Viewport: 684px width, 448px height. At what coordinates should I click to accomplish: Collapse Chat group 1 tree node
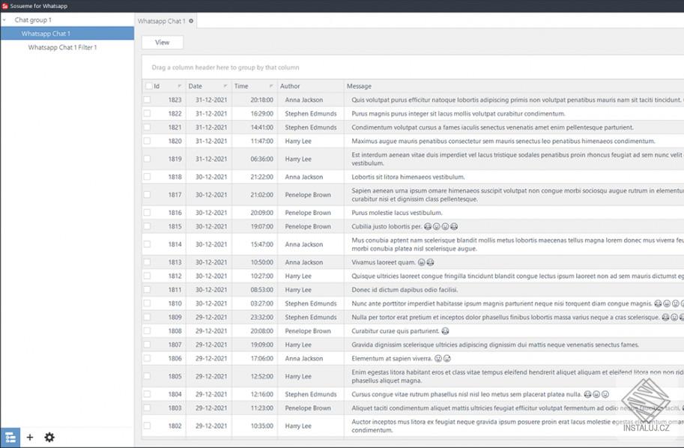click(4, 20)
